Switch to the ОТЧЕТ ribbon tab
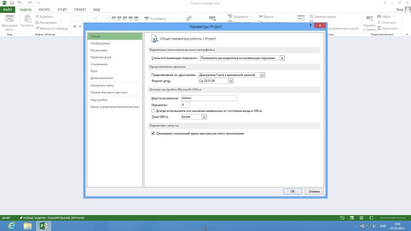411x231 pixels. coord(62,9)
